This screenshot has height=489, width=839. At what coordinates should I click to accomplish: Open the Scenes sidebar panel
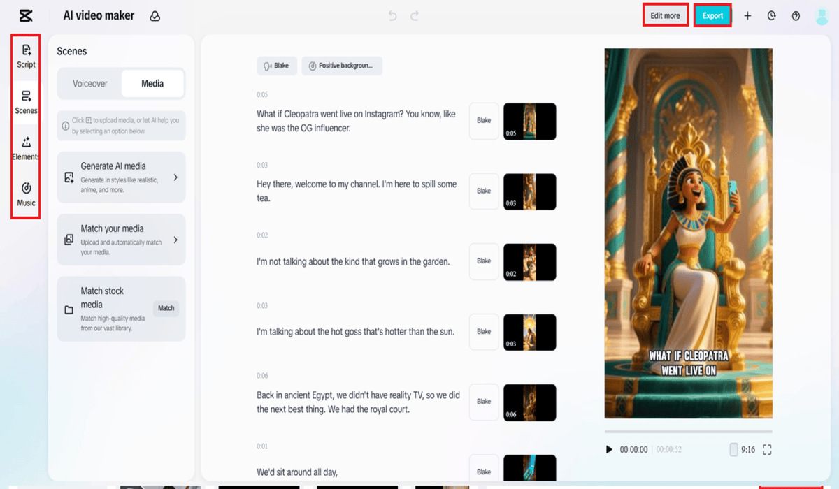(x=26, y=102)
